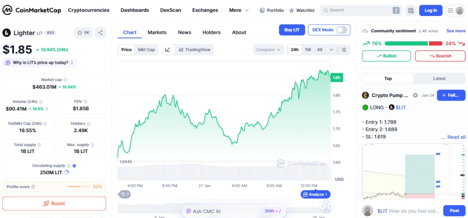Image resolution: width=468 pixels, height=218 pixels.
Task: Click Read all on the post
Action: click(457, 137)
